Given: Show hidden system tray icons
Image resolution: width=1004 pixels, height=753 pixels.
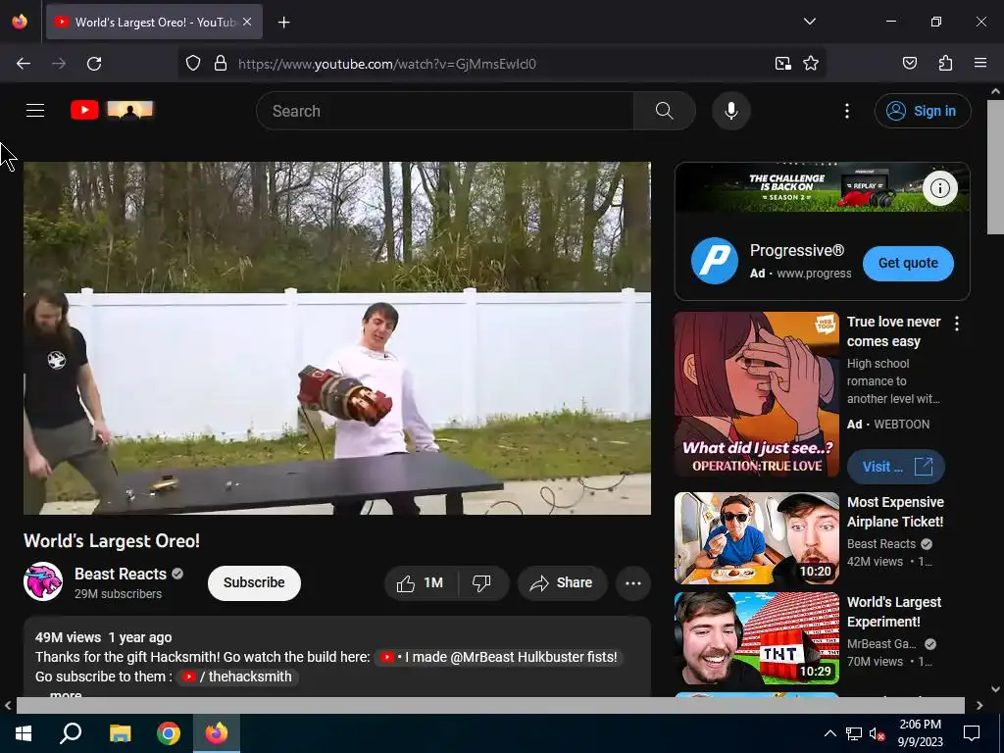Looking at the screenshot, I should pyautogui.click(x=829, y=733).
